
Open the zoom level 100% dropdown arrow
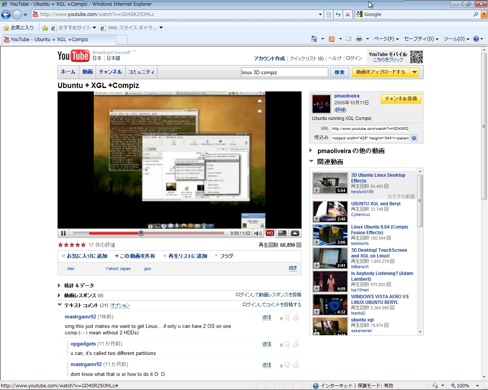click(477, 385)
